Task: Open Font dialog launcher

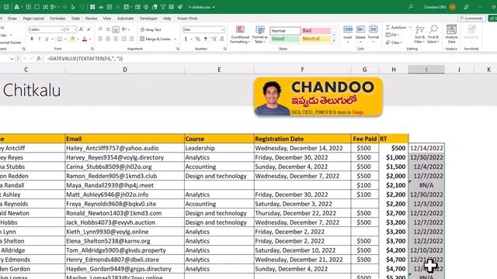Action: pos(92,49)
